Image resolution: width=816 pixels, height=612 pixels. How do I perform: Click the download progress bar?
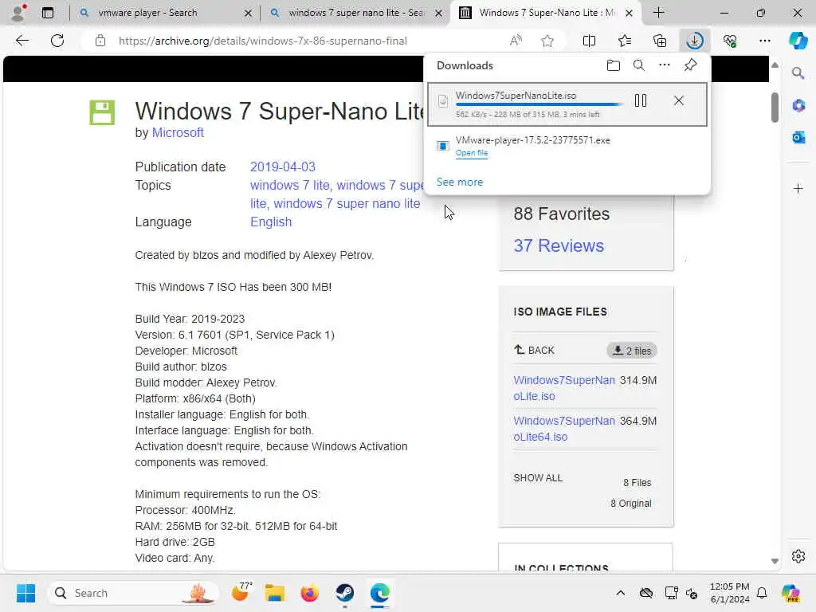539,105
